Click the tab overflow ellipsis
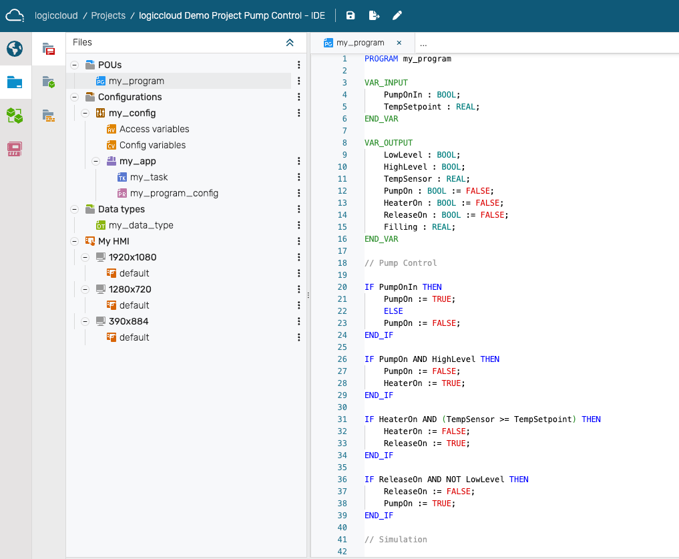 coord(423,43)
